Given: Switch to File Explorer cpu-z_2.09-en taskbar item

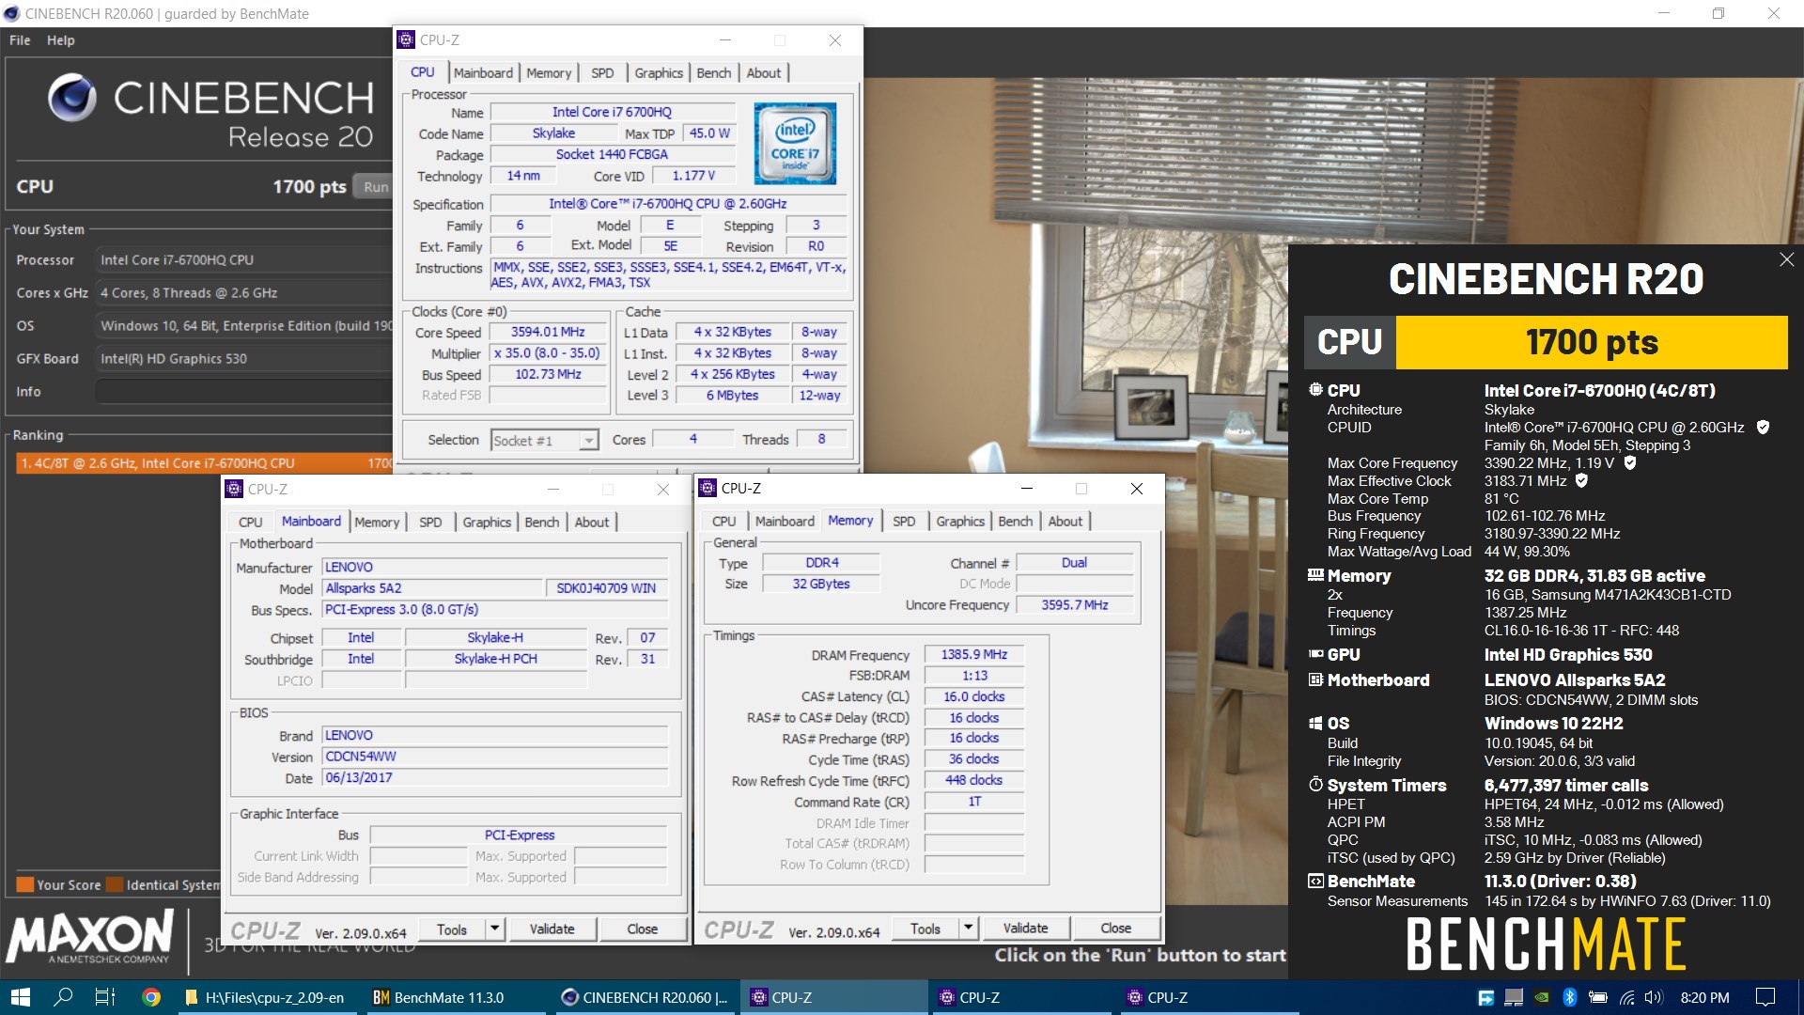Looking at the screenshot, I should [x=268, y=997].
